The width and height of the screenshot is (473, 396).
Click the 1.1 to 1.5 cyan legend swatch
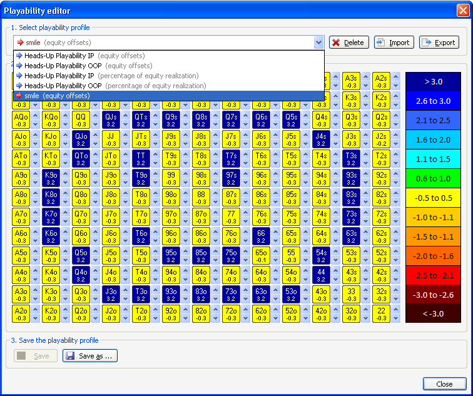pos(433,160)
